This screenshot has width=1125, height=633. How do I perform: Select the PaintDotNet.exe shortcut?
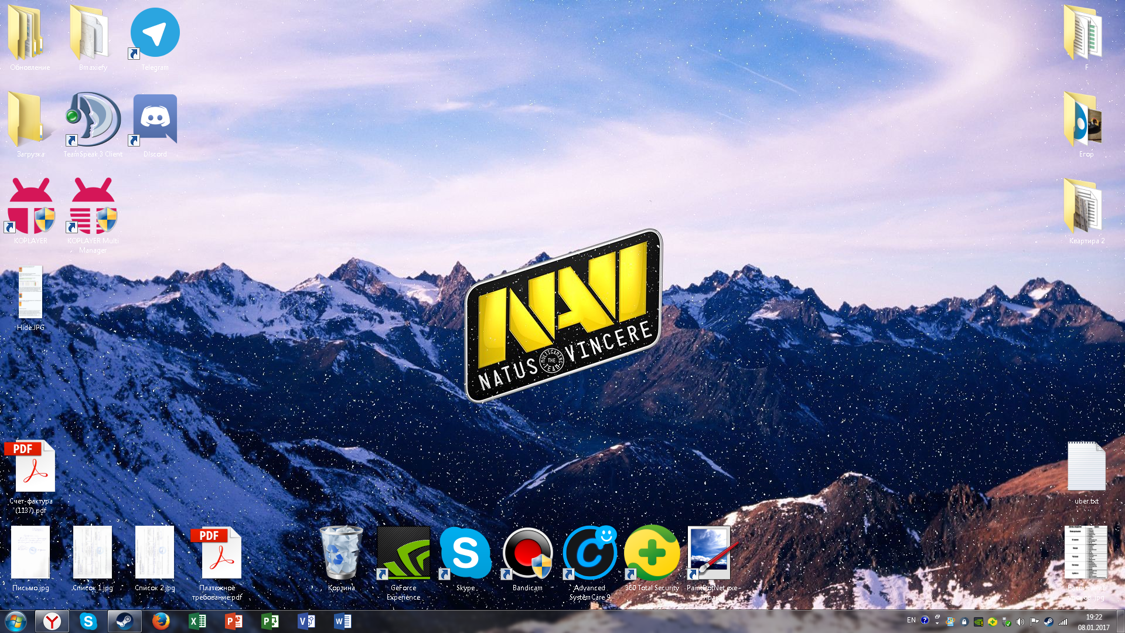(x=712, y=564)
